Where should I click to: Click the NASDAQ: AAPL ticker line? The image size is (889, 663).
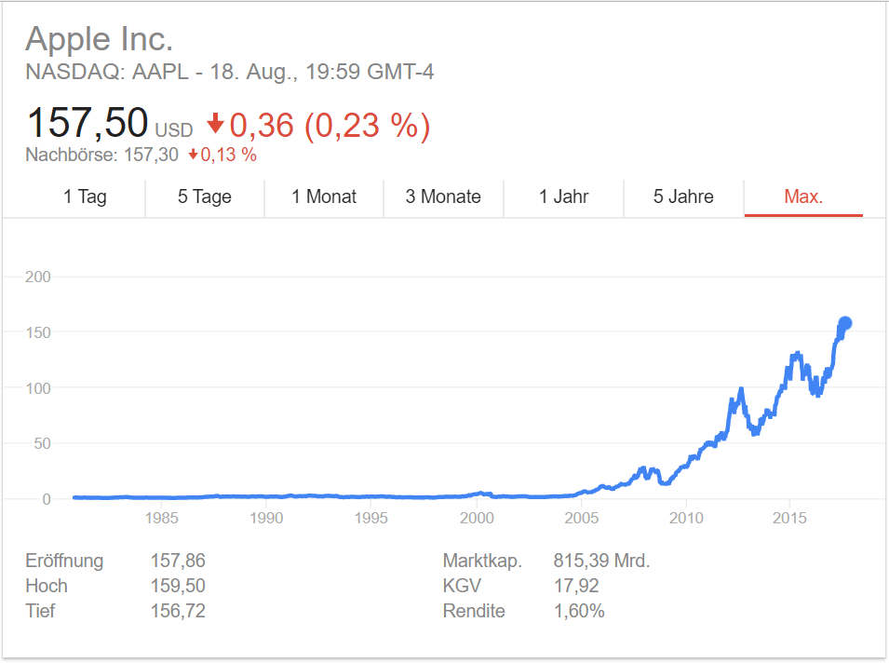(229, 73)
